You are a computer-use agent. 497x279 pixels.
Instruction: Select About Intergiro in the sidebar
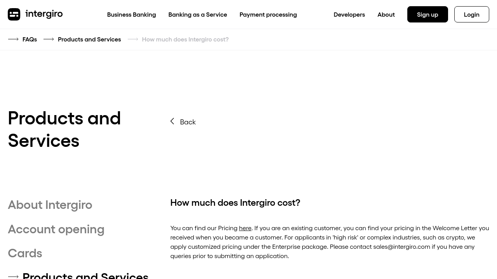50,205
